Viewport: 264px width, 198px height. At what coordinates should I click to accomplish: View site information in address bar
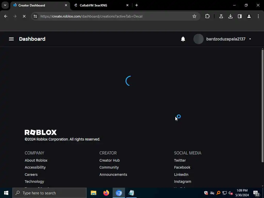(35, 16)
